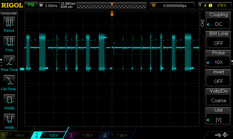233x139 pixels.
Task: Click the waveform memory overview bar
Action: (x=112, y=6)
